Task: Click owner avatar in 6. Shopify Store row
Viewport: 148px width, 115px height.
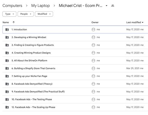Action: [x=93, y=68]
